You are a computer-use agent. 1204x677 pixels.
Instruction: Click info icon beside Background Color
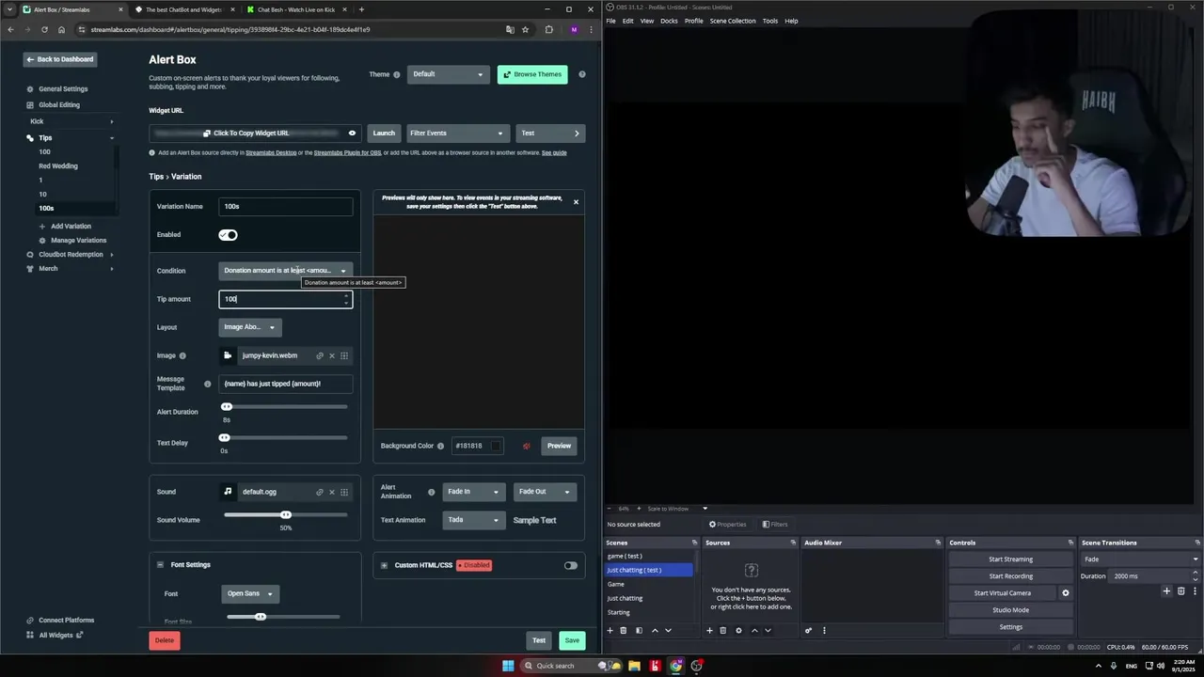click(440, 446)
